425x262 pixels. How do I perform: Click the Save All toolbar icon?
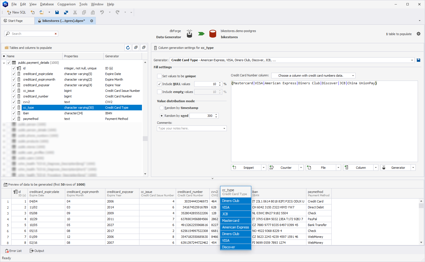point(66,12)
